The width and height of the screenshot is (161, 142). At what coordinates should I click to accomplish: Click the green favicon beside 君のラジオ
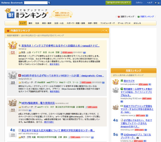pyautogui.click(x=122, y=80)
